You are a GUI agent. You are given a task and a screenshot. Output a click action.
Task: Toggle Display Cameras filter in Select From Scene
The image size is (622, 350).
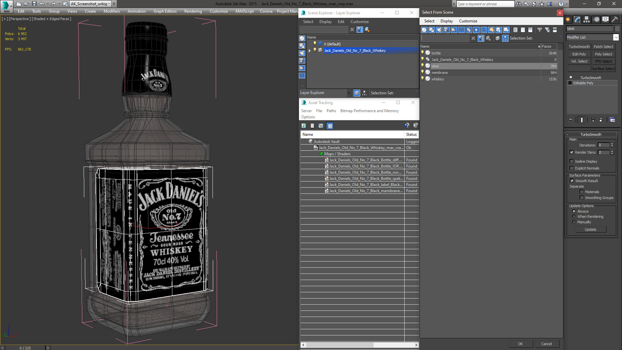[446, 30]
